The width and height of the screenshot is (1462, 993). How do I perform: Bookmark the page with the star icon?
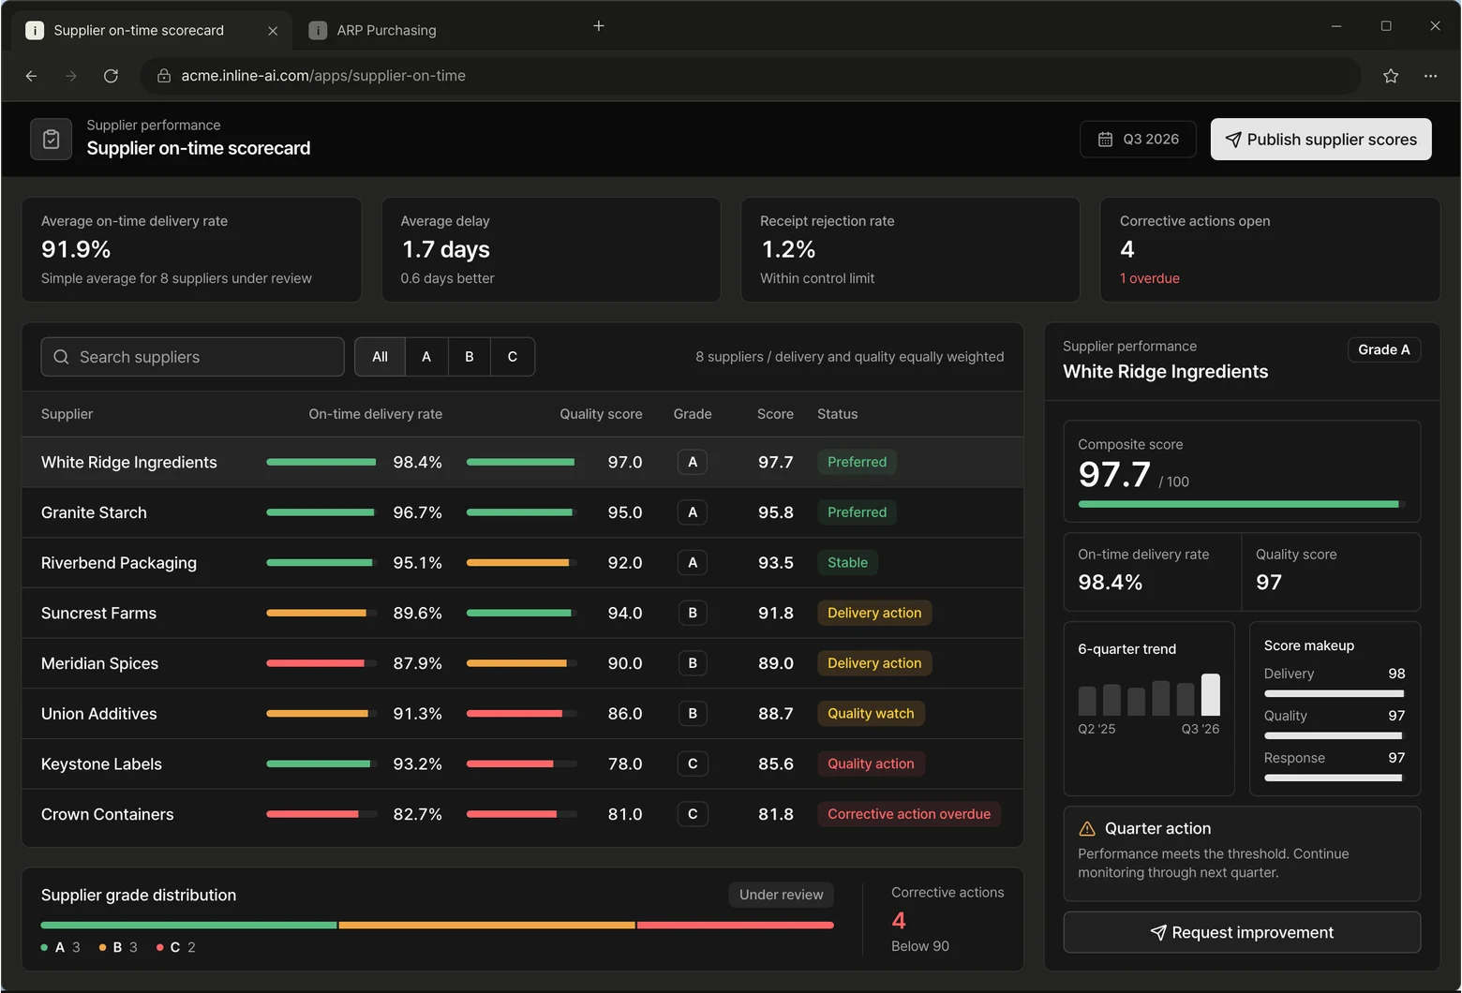(x=1391, y=76)
